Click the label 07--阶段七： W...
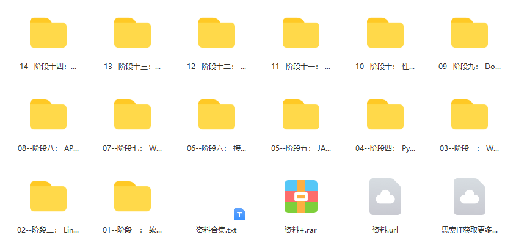The height and width of the screenshot is (246, 516). (133, 148)
